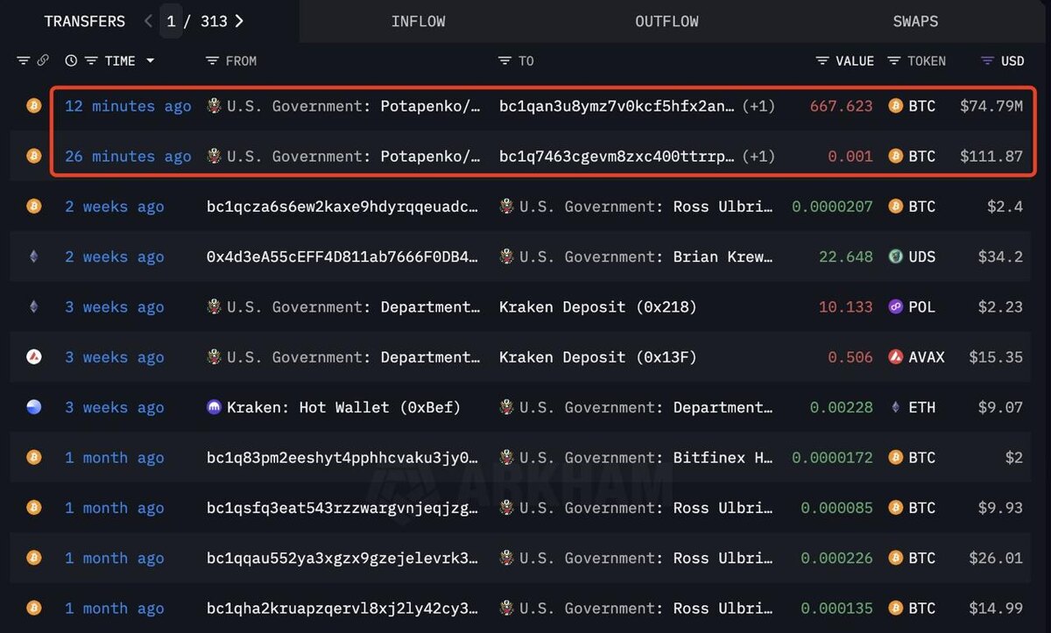Viewport: 1051px width, 633px height.
Task: Open the TIME filter icon
Action: (91, 60)
